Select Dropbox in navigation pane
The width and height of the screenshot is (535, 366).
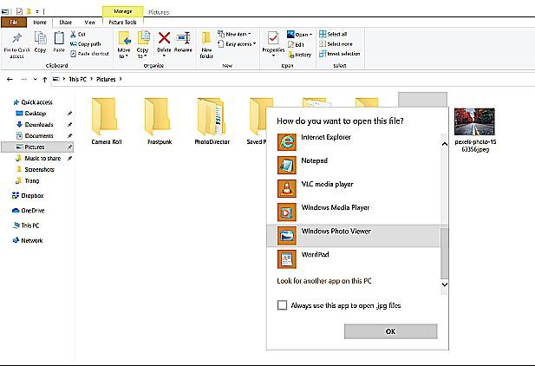click(x=28, y=196)
